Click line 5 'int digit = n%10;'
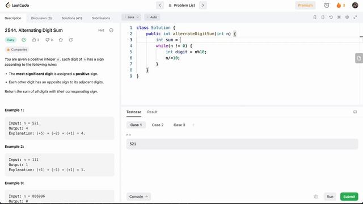This screenshot has width=363, height=204. [186, 52]
